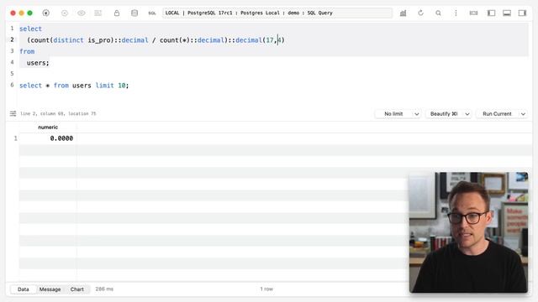
Task: Click 'users;' text on line 4
Action: (38, 63)
